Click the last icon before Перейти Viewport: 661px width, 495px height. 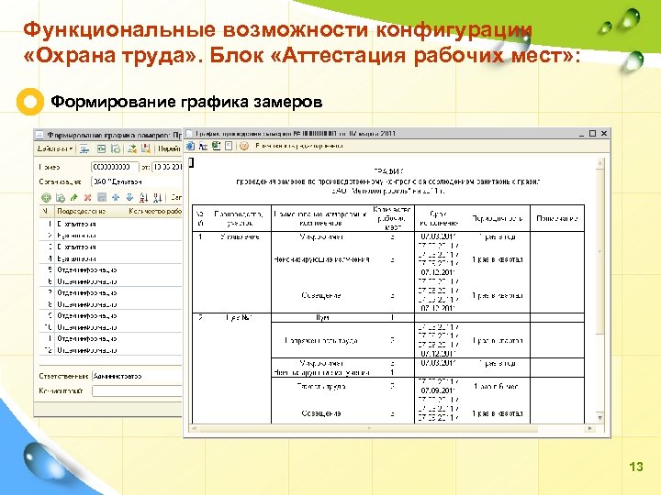point(146,148)
